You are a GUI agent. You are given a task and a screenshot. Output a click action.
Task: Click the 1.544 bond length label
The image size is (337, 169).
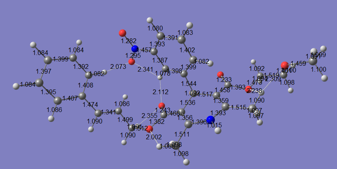[188, 84]
